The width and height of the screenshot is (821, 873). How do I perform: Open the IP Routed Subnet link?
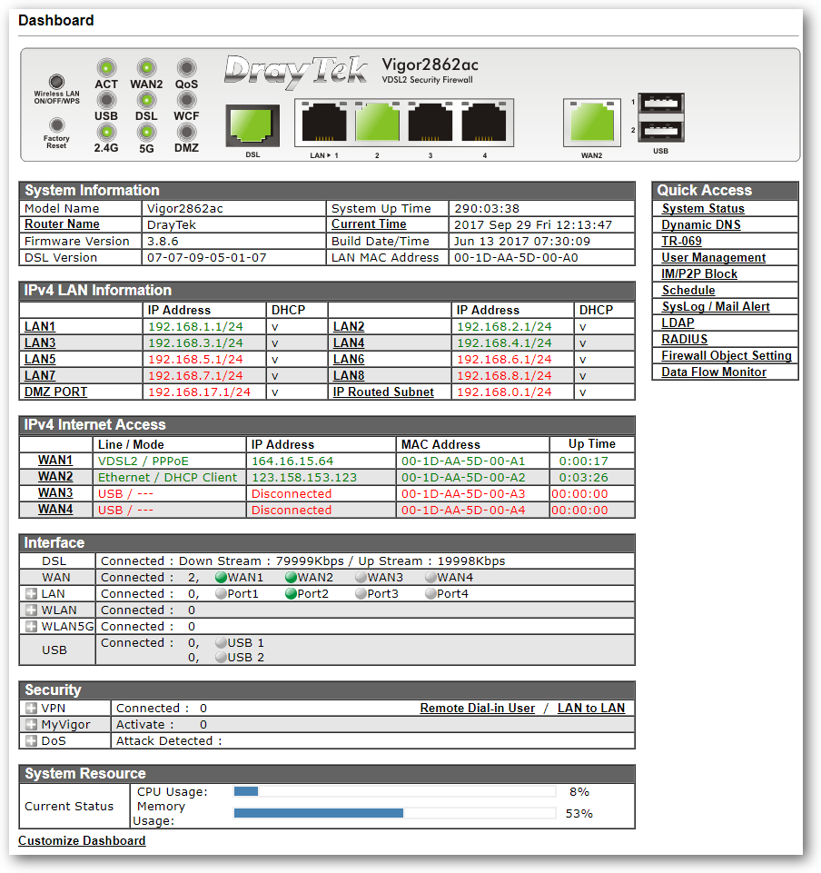383,392
